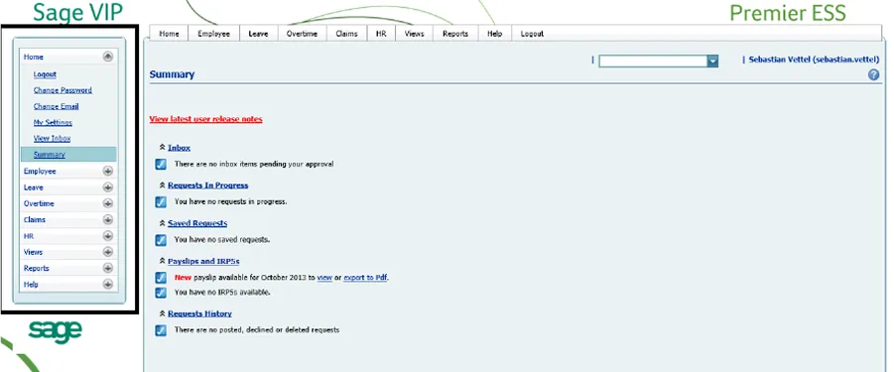The width and height of the screenshot is (894, 372).
Task: Click the Claims label in sidebar
Action: pos(34,219)
